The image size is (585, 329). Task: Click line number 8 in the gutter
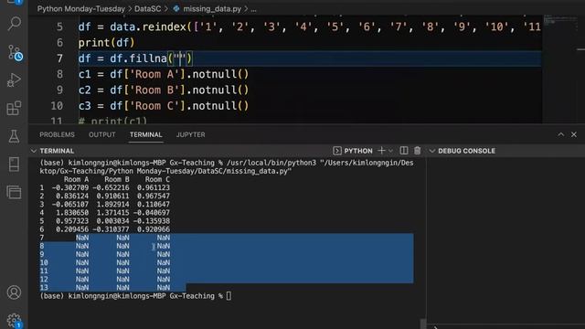pos(59,74)
